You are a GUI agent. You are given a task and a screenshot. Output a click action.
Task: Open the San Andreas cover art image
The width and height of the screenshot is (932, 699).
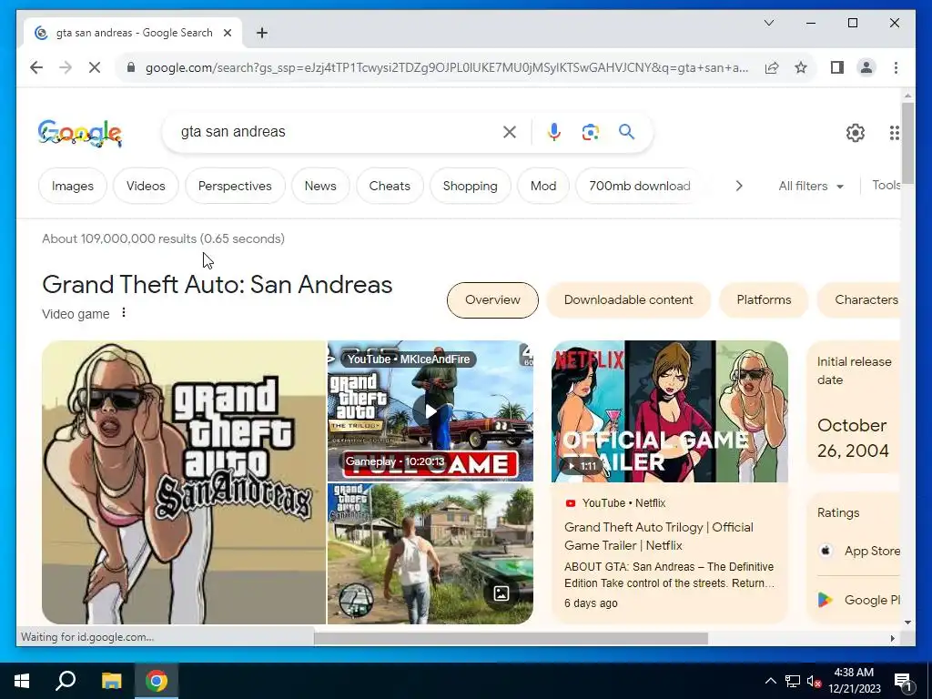tap(184, 482)
